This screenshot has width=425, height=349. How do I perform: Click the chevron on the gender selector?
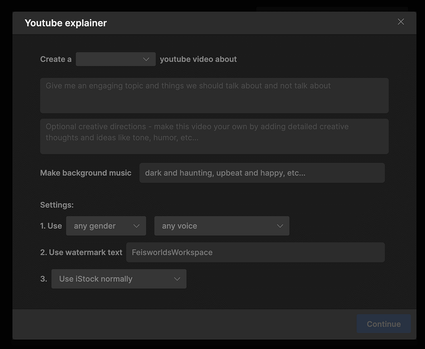136,226
